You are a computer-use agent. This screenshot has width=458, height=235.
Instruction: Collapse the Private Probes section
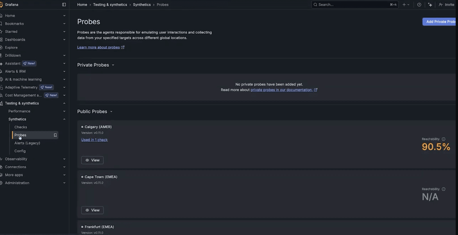[x=113, y=65]
